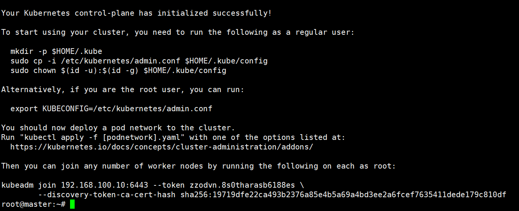Click the 'Alternatively, if you are the root user' line
The image size is (519, 211).
point(123,89)
